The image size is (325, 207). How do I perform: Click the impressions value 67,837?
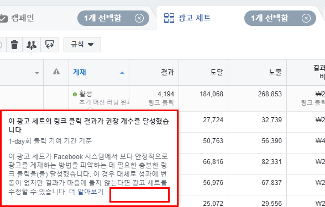click(x=272, y=183)
